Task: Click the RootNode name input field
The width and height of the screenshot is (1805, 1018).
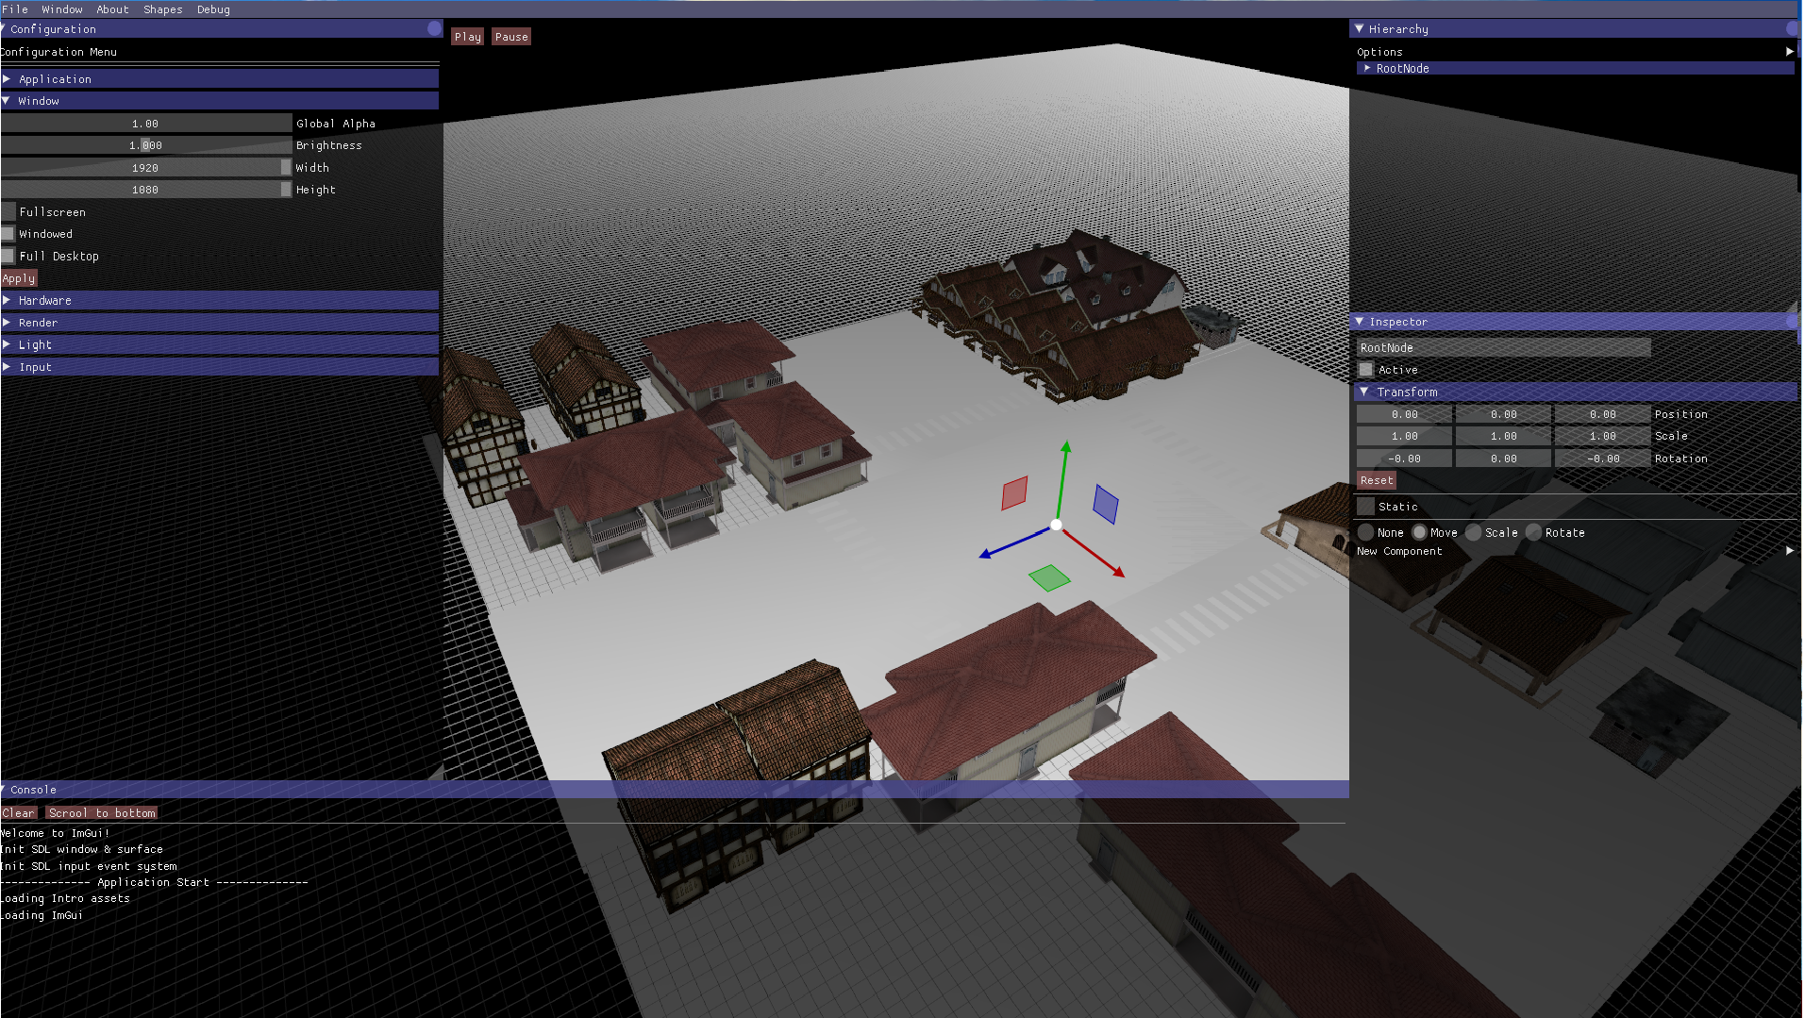Action: [x=1503, y=348]
